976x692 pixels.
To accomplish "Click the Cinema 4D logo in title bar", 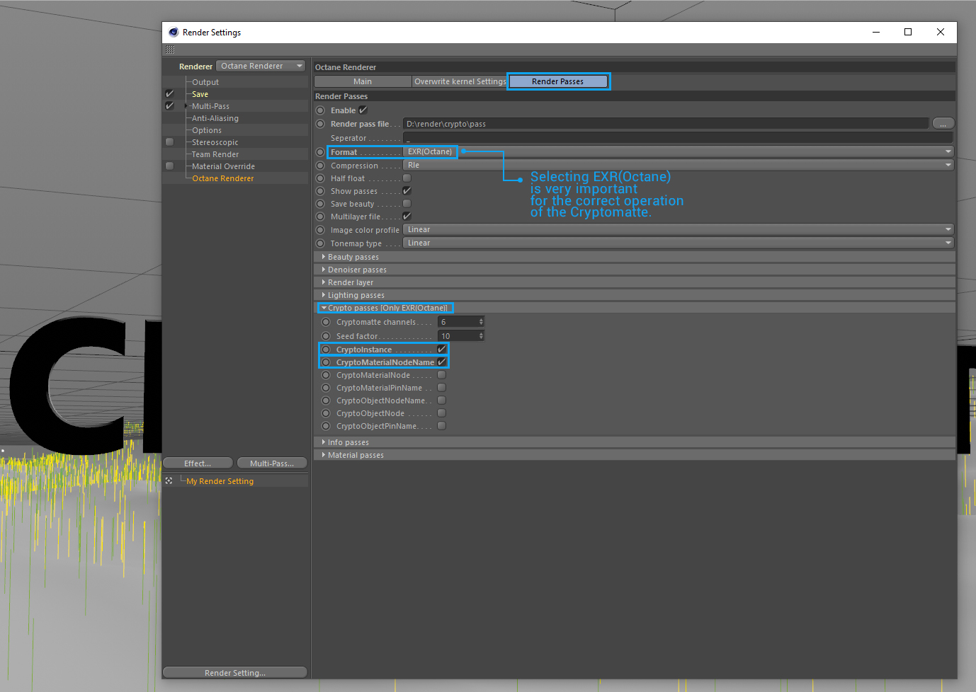I will click(x=174, y=32).
